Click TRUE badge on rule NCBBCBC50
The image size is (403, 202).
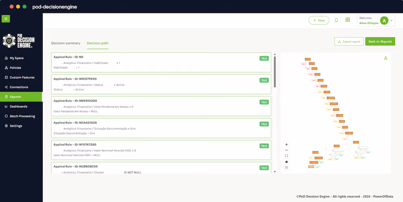(x=264, y=168)
